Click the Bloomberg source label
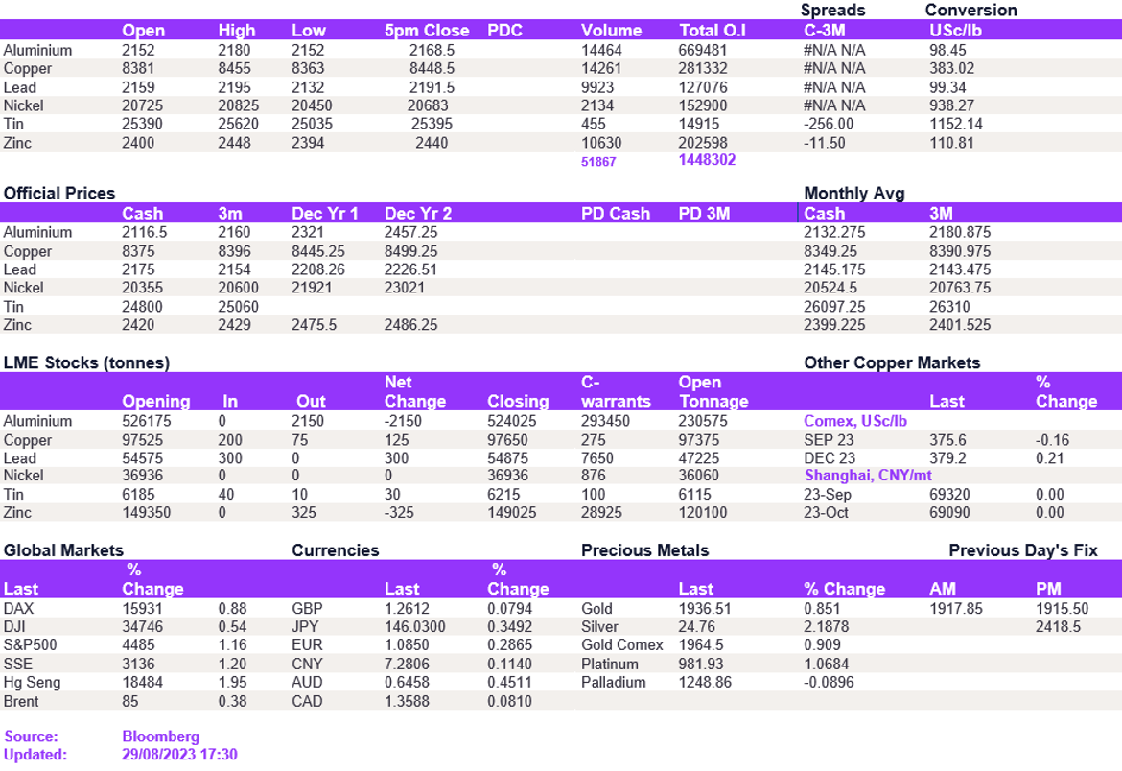The height and width of the screenshot is (771, 1122). 161,736
